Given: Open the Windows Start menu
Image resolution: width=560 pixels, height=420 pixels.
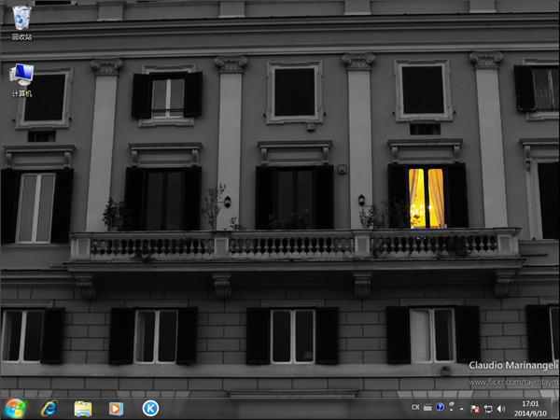Looking at the screenshot, I should (15, 408).
